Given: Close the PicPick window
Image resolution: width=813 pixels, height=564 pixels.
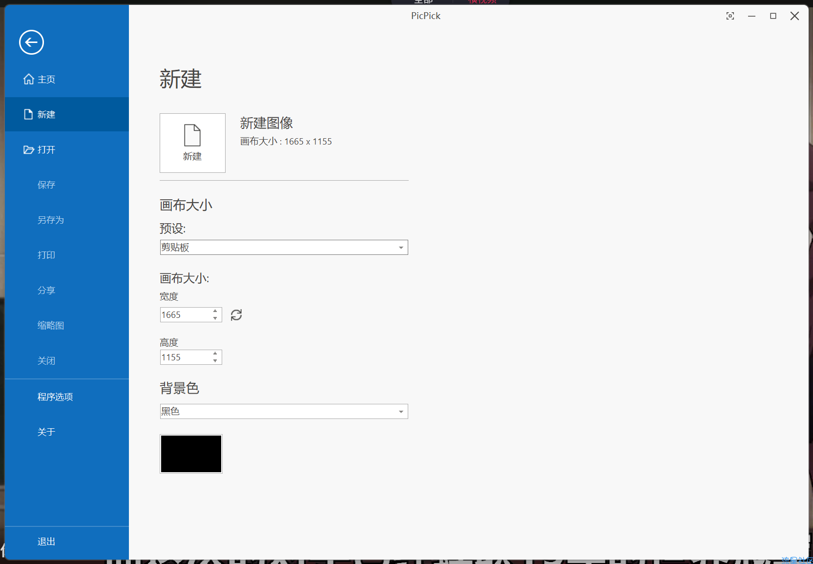Looking at the screenshot, I should (794, 16).
